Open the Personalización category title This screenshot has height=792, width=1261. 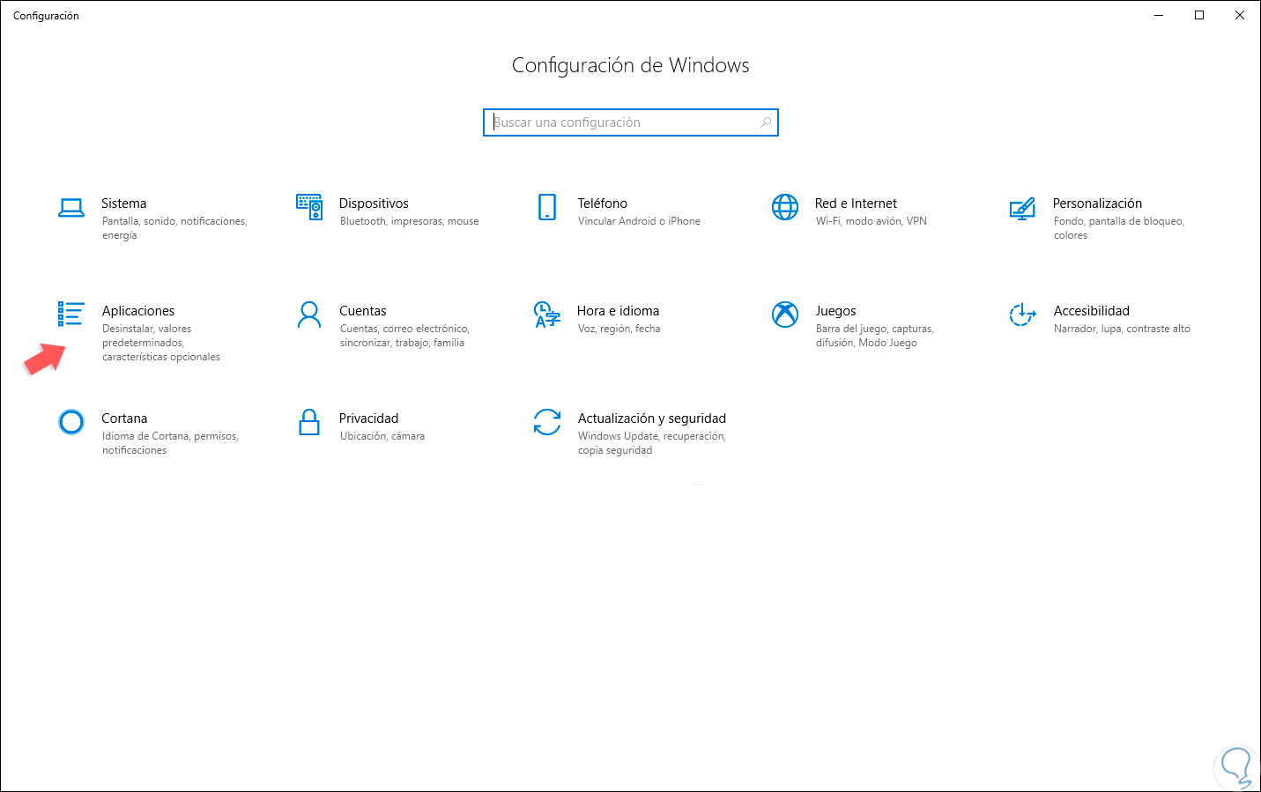click(x=1097, y=204)
